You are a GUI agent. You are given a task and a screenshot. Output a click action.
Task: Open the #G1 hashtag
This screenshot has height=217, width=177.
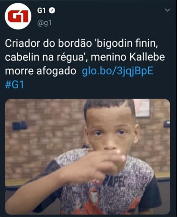[x=15, y=84]
